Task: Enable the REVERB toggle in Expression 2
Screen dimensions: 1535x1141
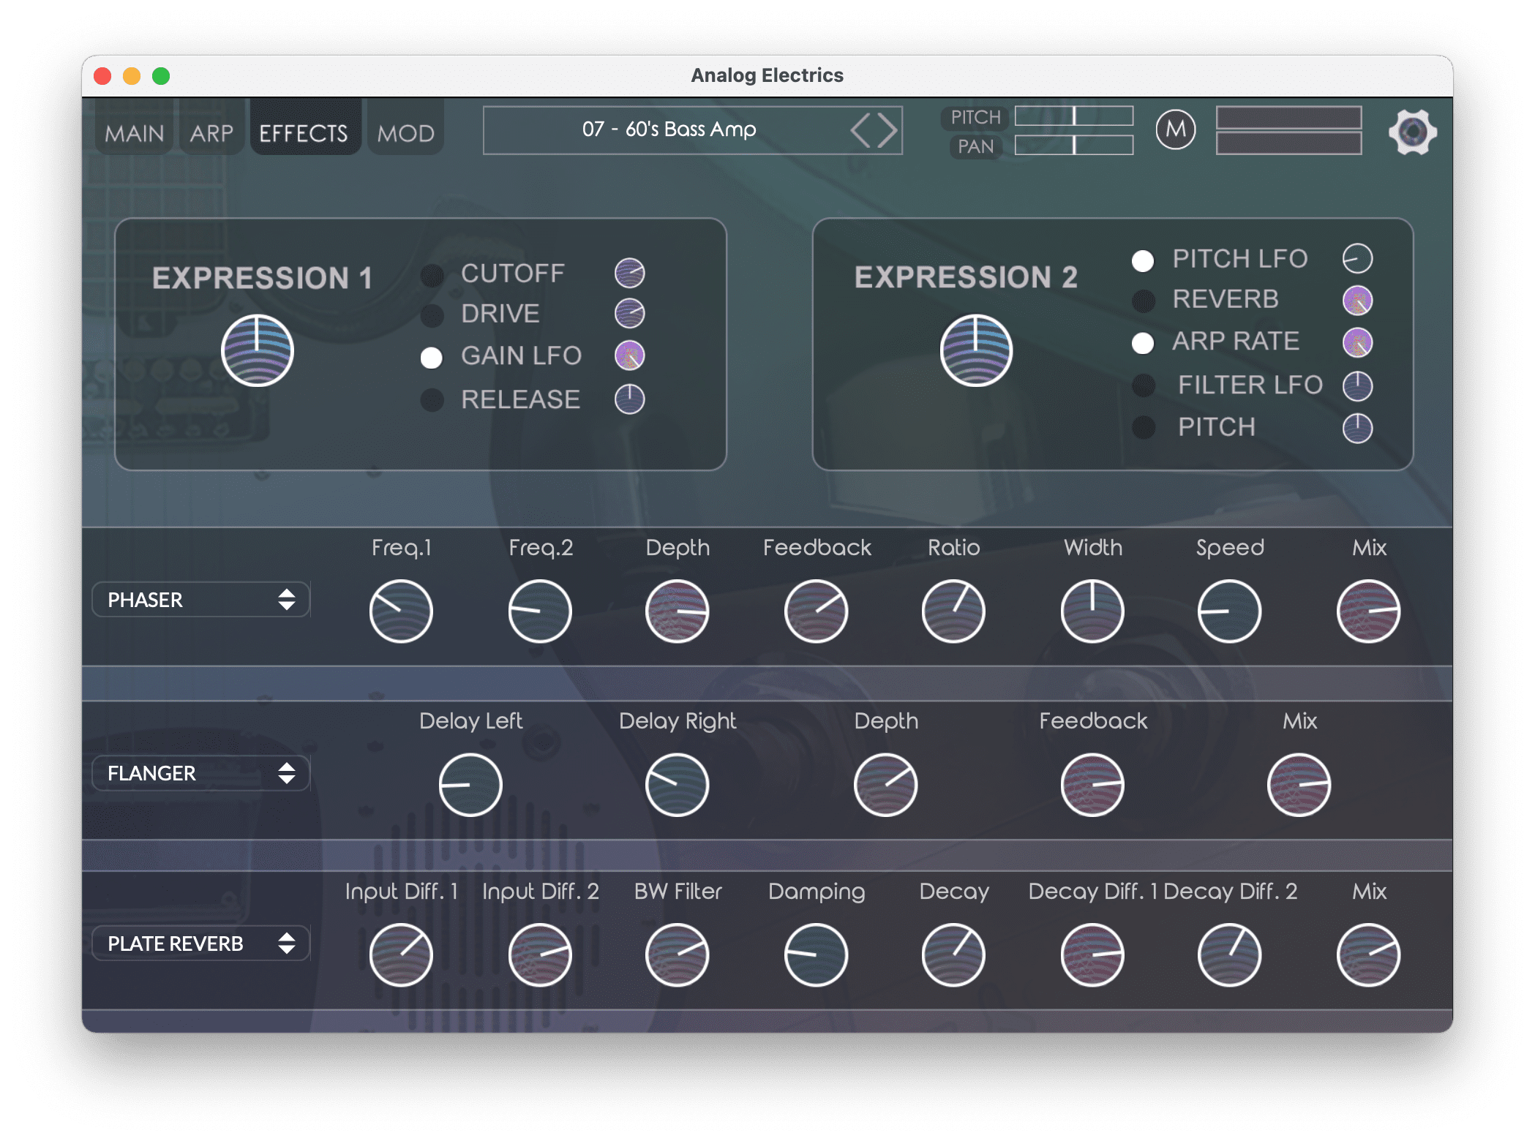Action: (x=1144, y=301)
